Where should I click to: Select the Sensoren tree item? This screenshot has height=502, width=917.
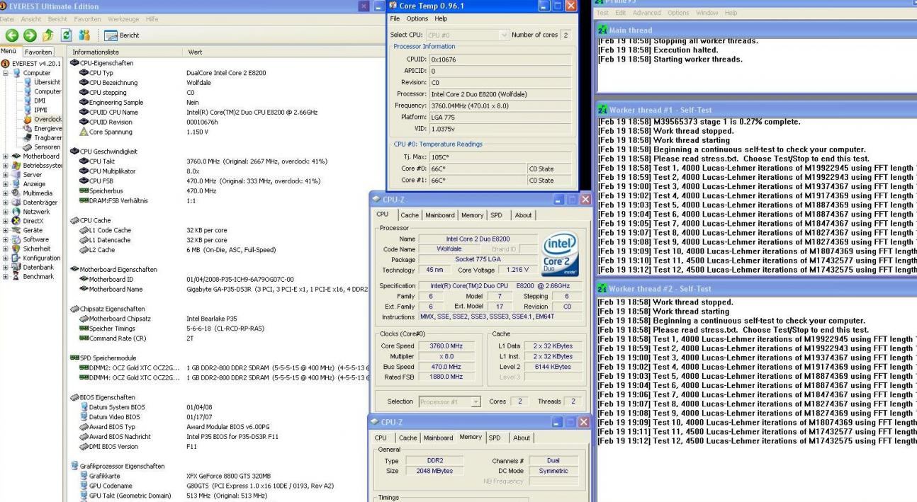tap(42, 147)
